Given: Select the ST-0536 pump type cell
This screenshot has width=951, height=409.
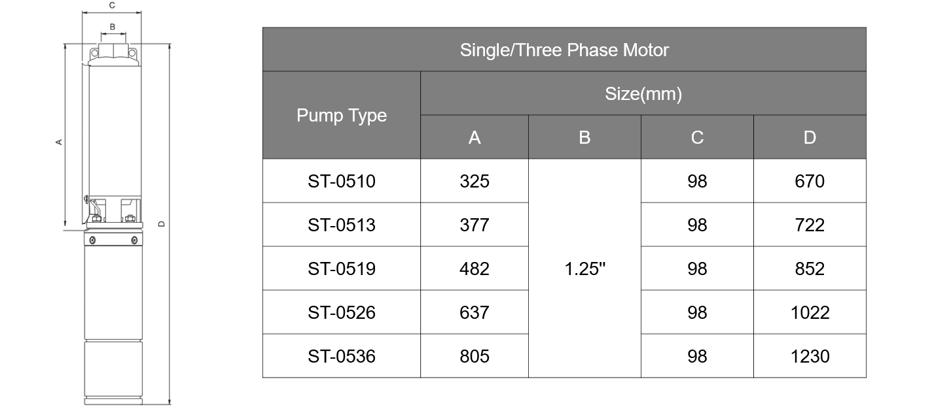Looking at the screenshot, I should (x=342, y=356).
